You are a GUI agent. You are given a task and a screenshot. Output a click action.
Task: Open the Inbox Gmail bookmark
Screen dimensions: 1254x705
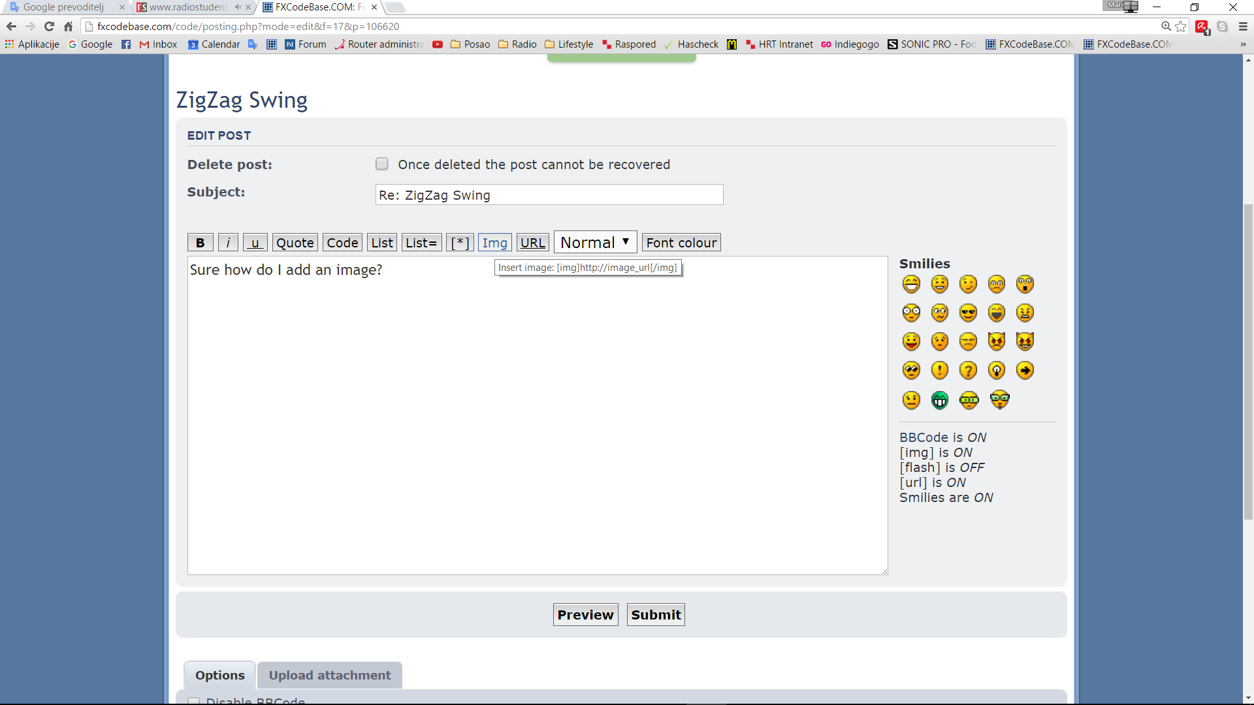[x=158, y=44]
